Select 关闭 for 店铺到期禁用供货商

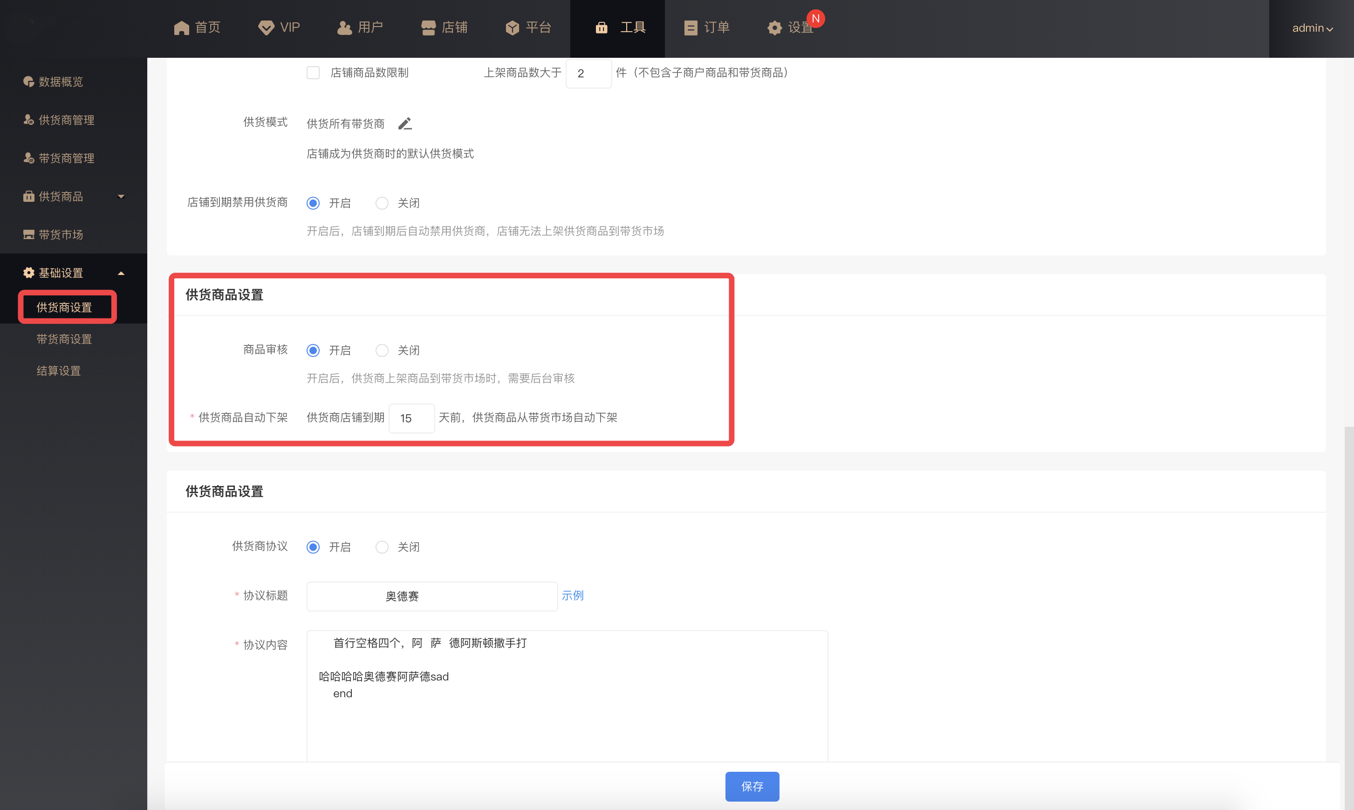382,203
